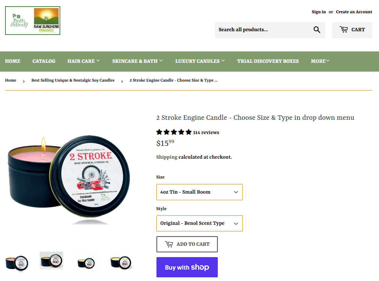Image resolution: width=379 pixels, height=281 pixels.
Task: Open the shopping cart at top right
Action: click(x=352, y=30)
